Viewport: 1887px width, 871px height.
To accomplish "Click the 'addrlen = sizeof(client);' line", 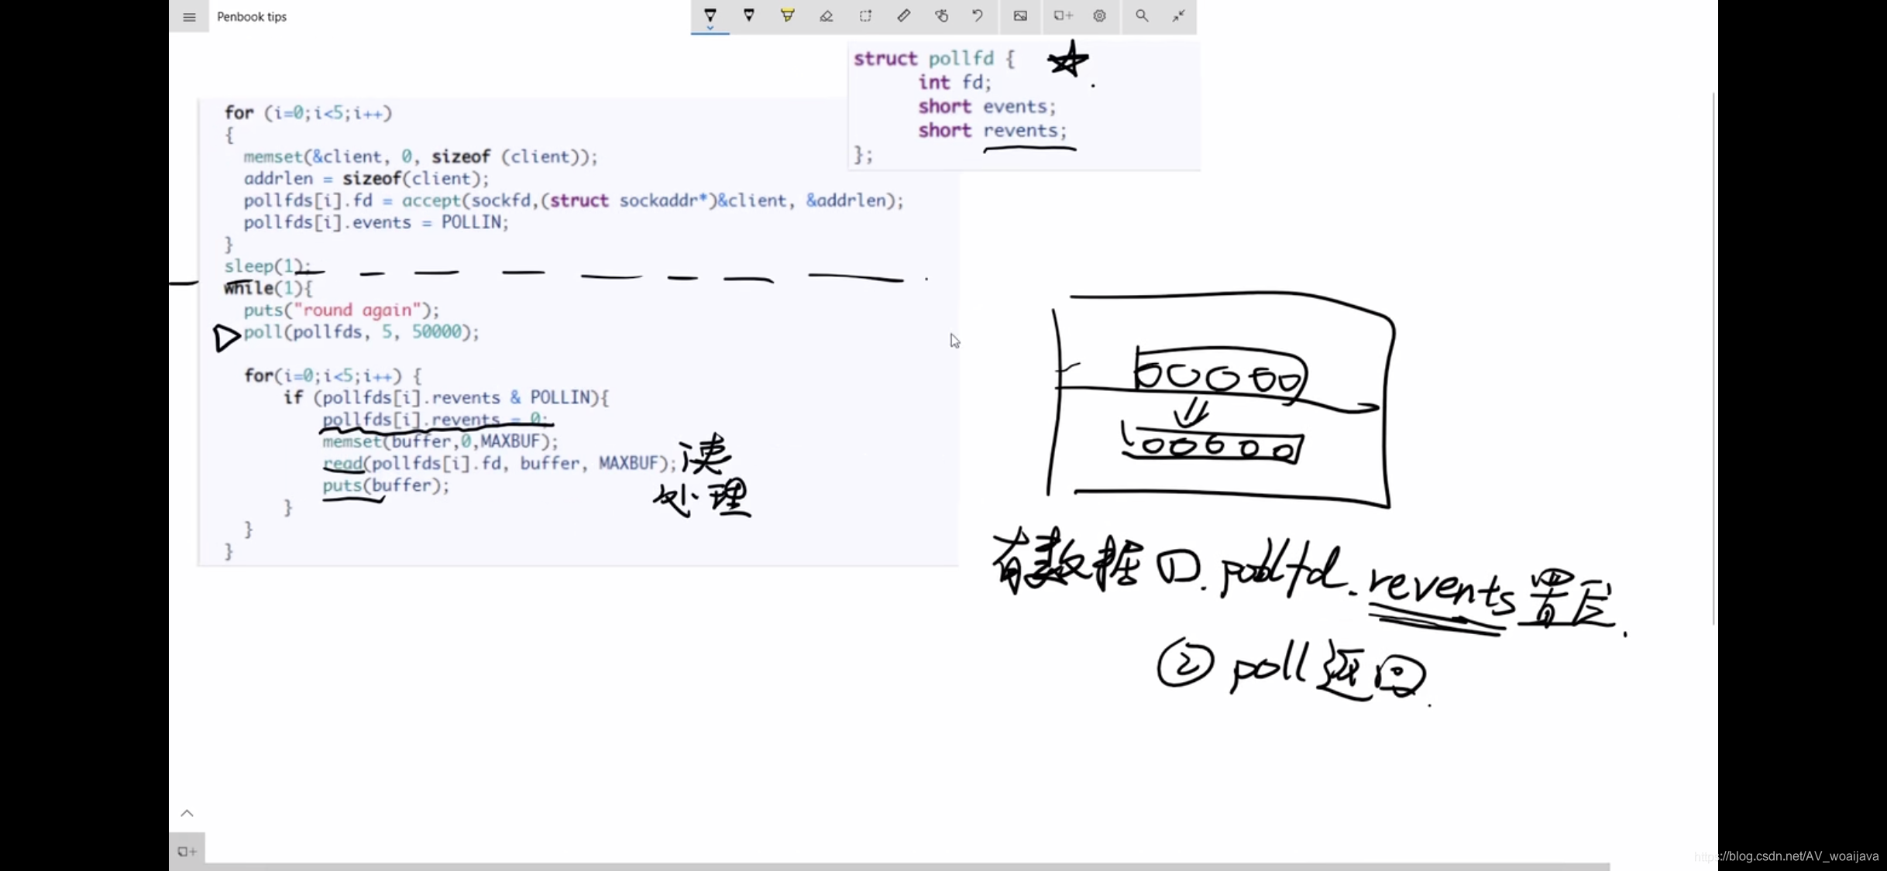I will pyautogui.click(x=366, y=179).
